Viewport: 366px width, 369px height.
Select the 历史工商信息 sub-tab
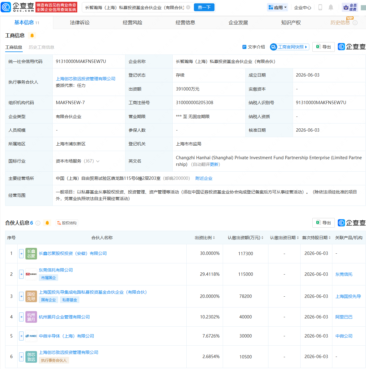(42, 47)
